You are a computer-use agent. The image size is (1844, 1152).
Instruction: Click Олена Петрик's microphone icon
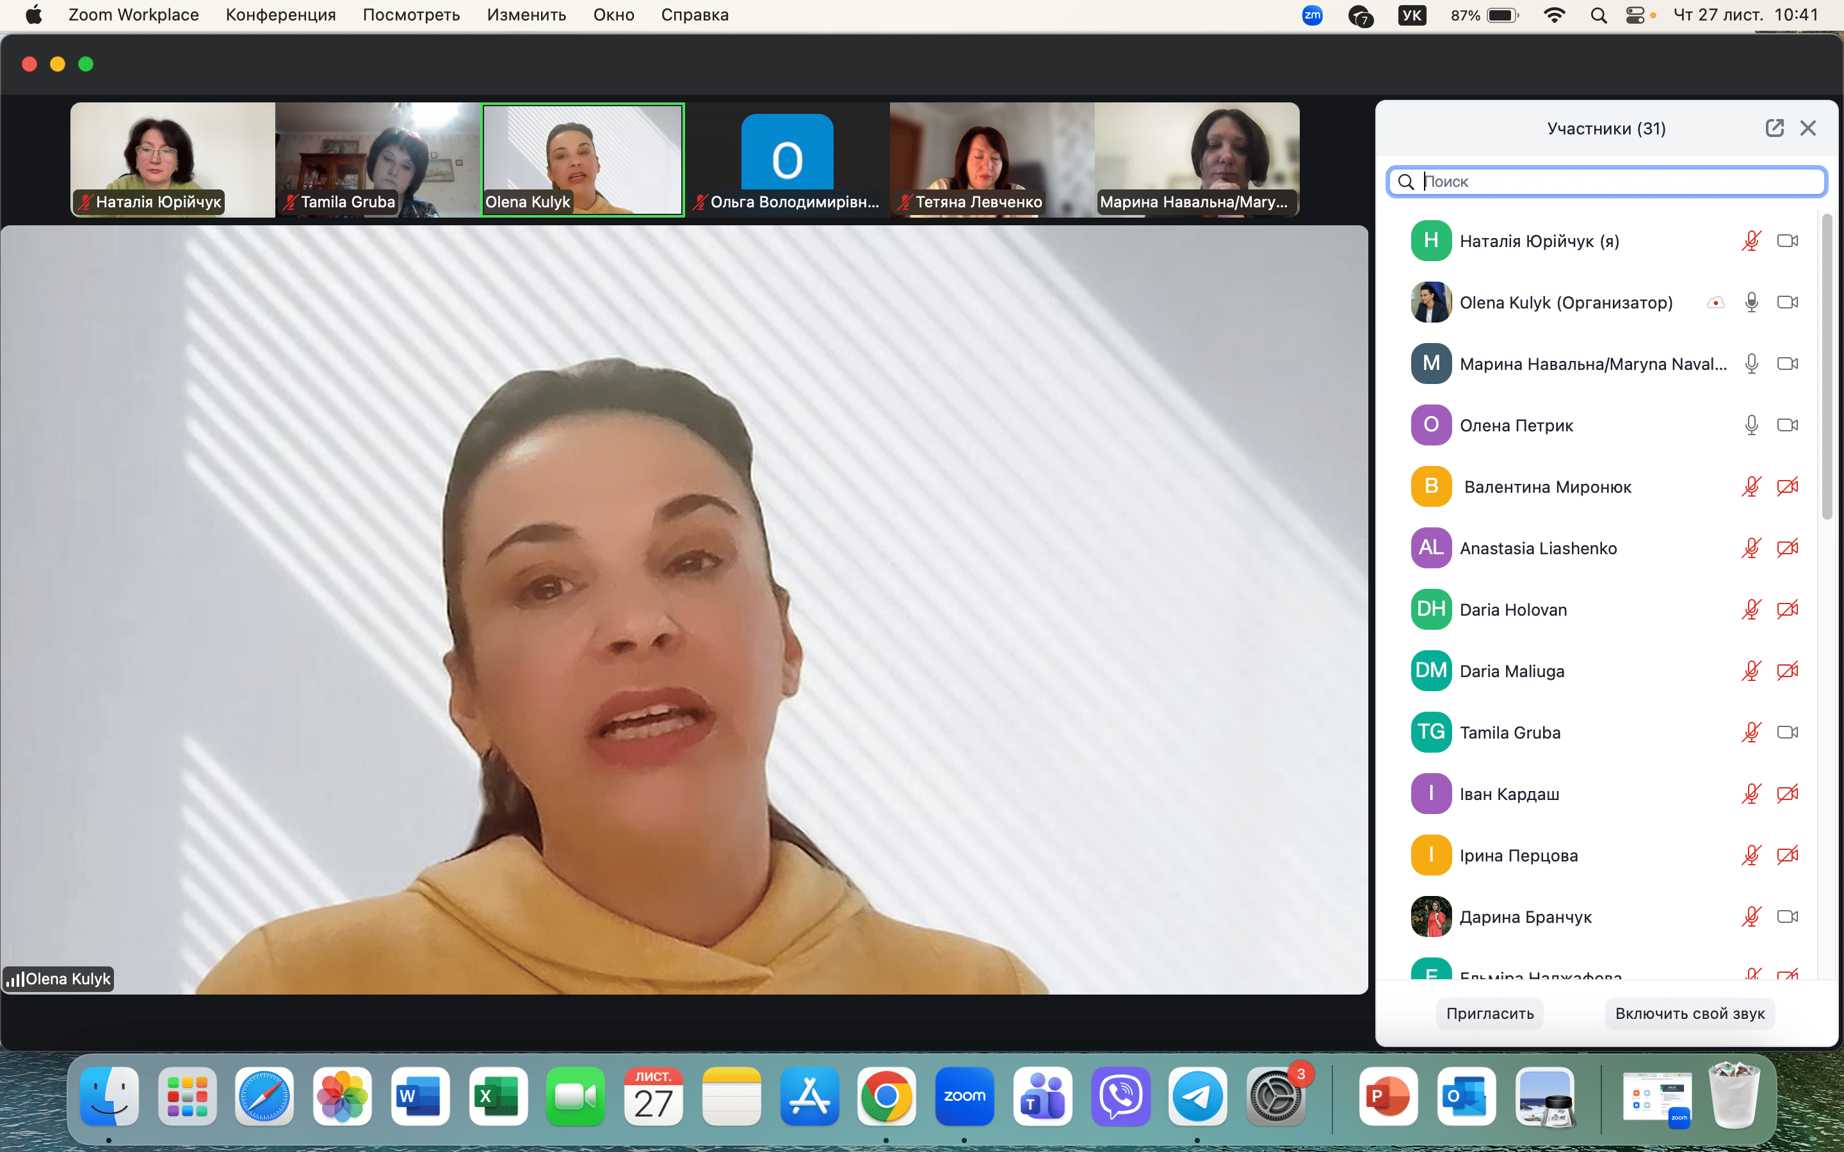tap(1751, 425)
